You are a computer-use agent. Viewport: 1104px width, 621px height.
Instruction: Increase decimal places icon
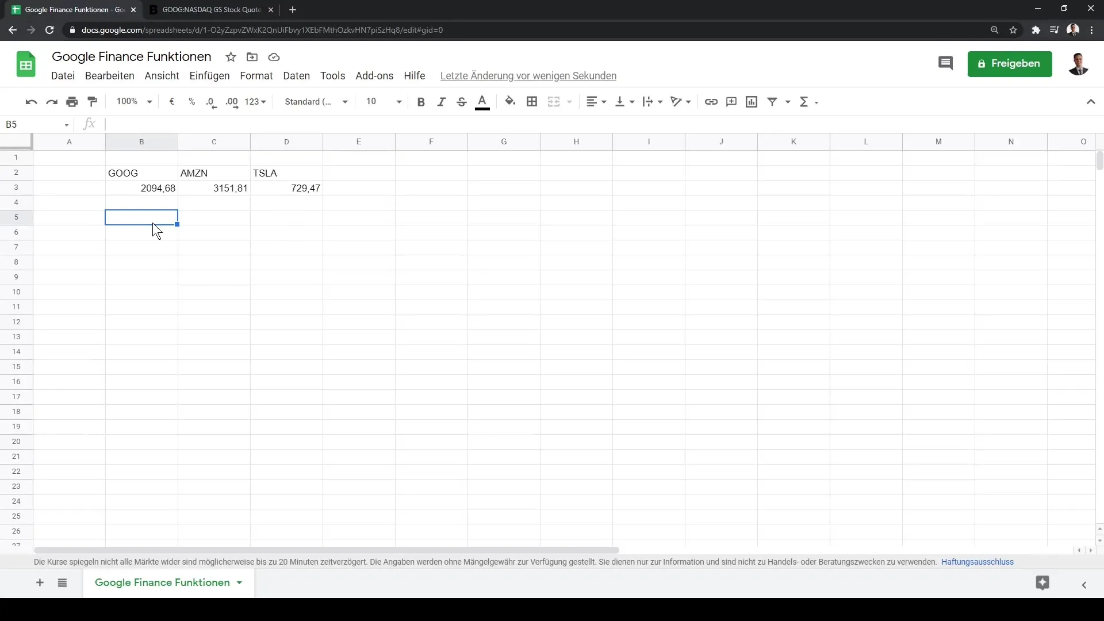tap(232, 102)
